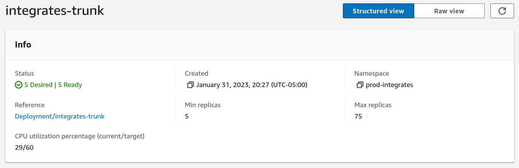
Task: Click the '5 Desired | 5 Ready' status text
Action: (53, 85)
